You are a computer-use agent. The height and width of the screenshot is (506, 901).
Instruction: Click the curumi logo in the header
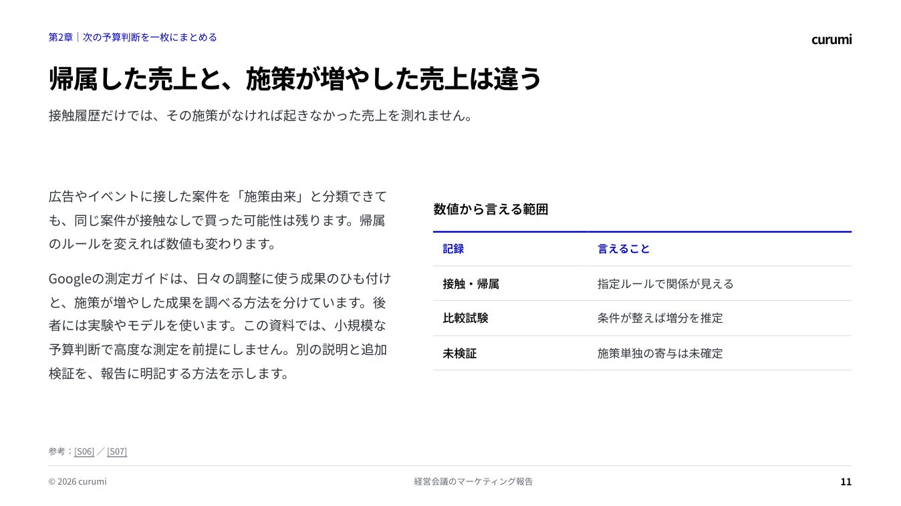coord(831,39)
